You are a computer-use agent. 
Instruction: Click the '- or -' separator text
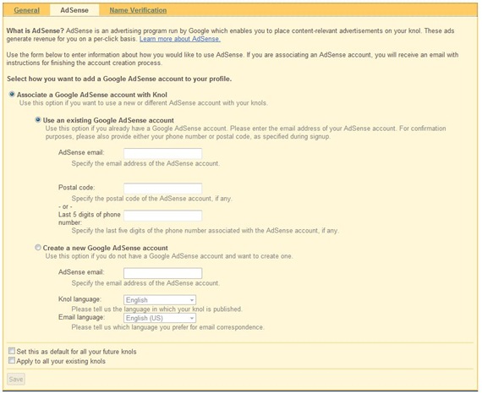click(x=65, y=206)
